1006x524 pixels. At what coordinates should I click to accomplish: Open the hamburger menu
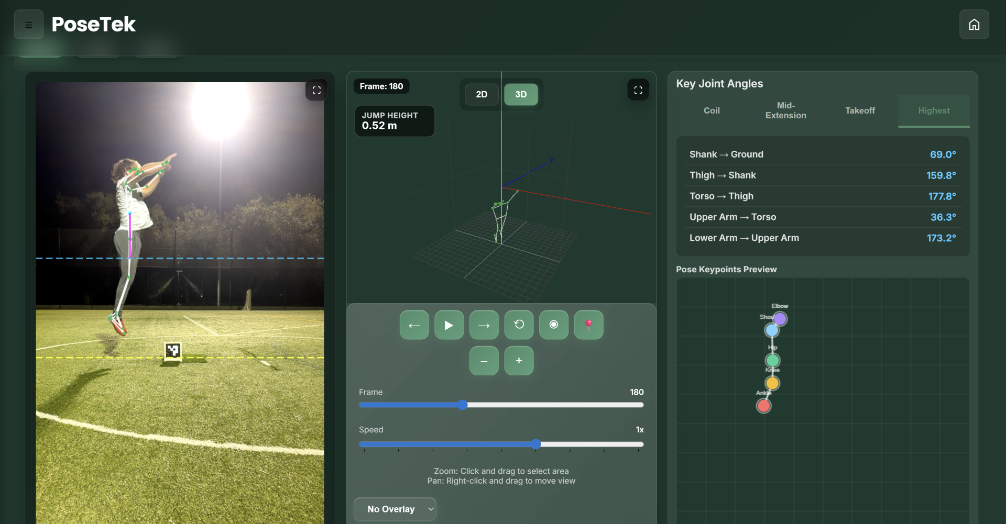(28, 25)
